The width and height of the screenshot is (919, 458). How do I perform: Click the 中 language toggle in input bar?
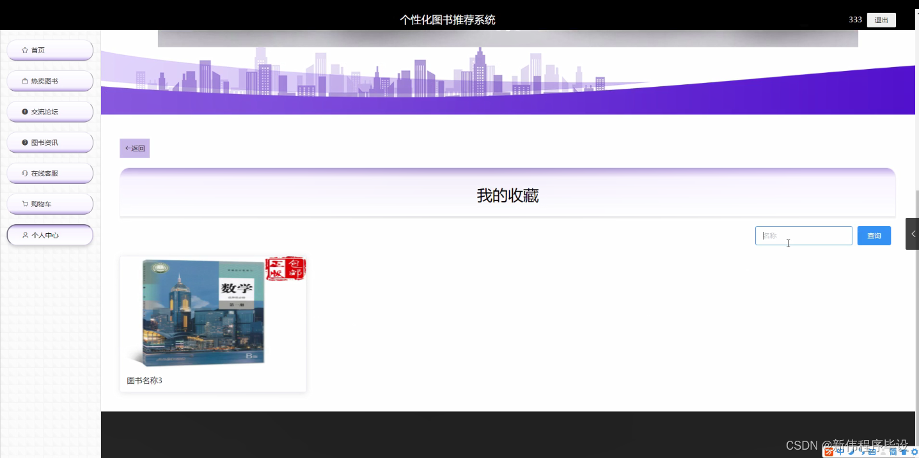840,452
